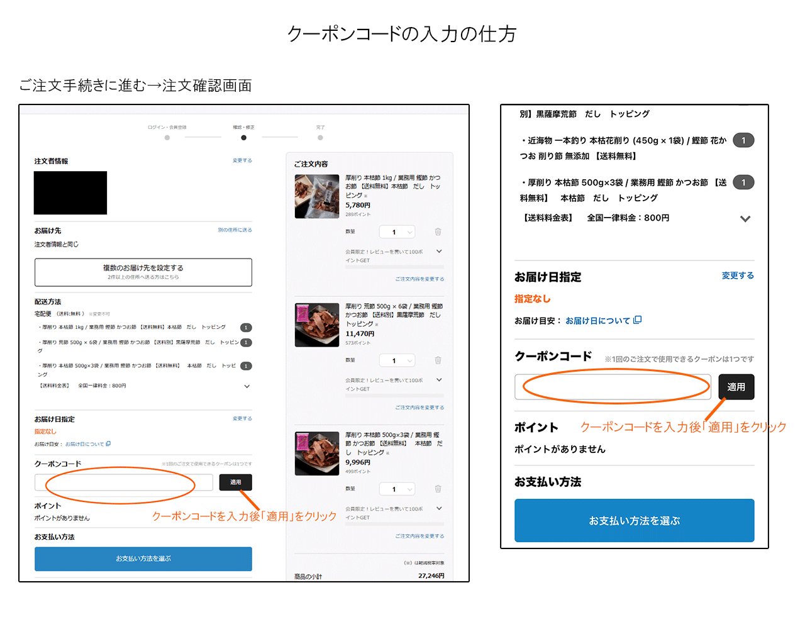Click 変更する link next to 注文者情報

(242, 161)
